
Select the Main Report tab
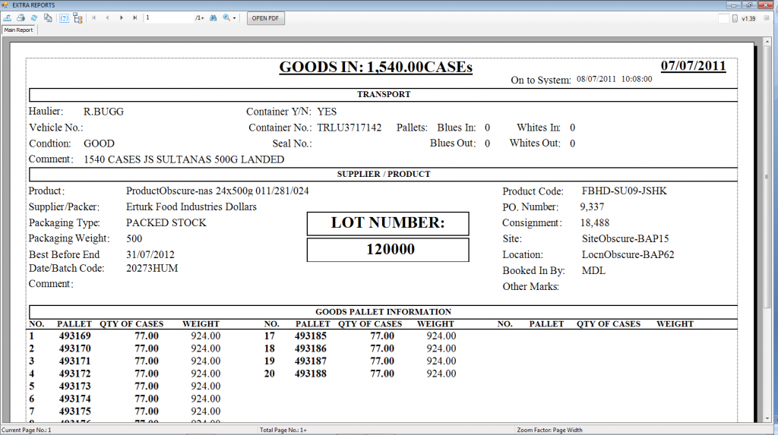pyautogui.click(x=18, y=30)
